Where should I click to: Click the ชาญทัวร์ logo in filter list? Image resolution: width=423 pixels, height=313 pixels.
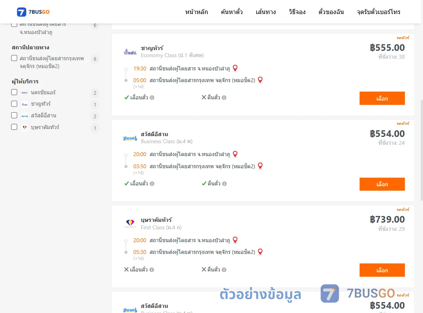(x=25, y=104)
